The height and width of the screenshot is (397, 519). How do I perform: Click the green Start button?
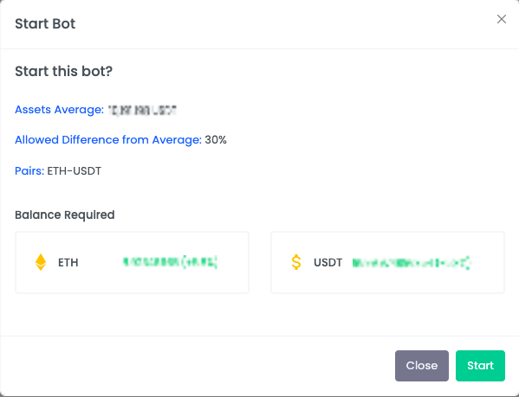pyautogui.click(x=480, y=366)
